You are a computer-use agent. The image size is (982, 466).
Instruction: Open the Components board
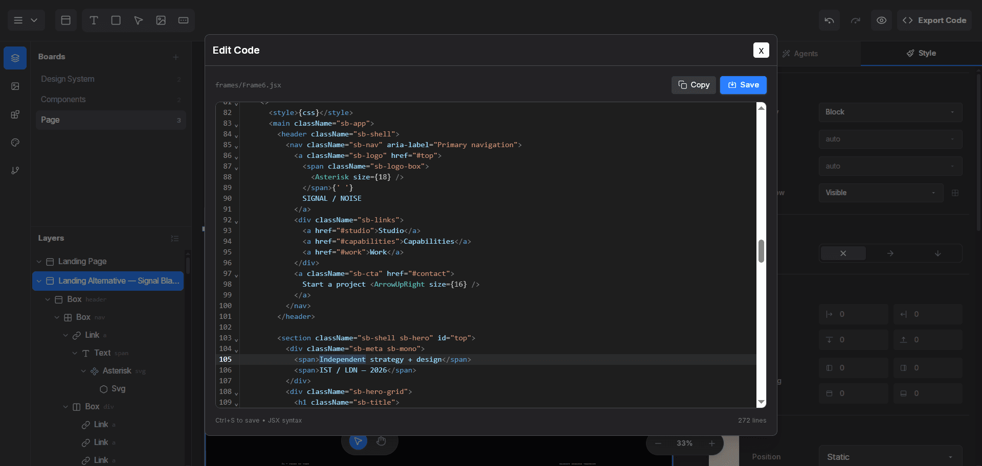tap(110, 100)
